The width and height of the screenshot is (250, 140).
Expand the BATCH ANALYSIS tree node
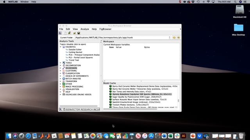pos(61,79)
